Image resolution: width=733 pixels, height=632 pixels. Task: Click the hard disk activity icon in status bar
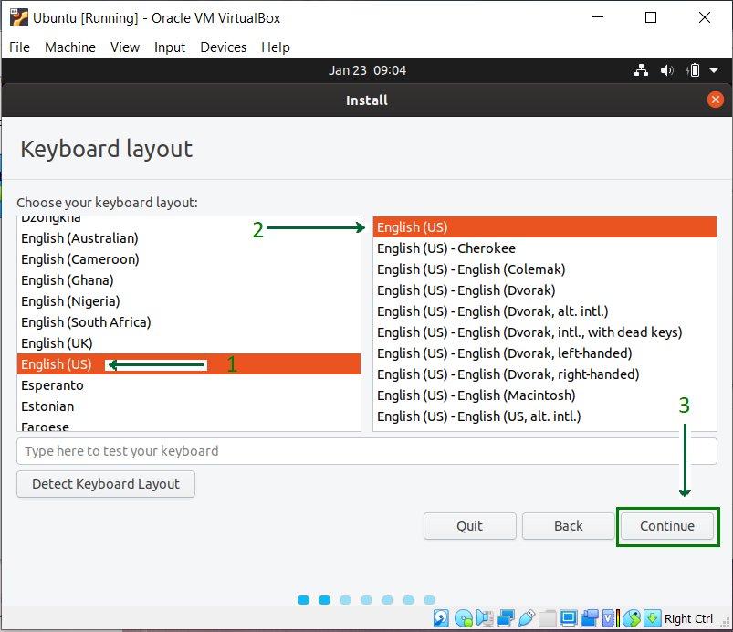(x=441, y=618)
